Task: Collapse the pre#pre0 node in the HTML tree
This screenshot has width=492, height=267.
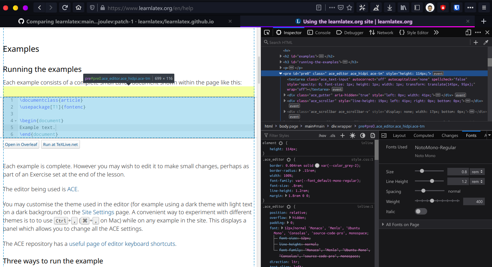Action: (x=280, y=73)
